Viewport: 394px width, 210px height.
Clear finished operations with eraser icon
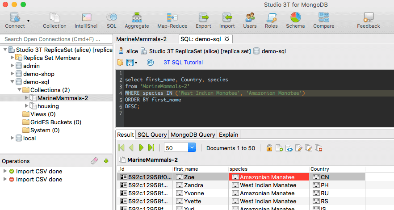point(94,161)
